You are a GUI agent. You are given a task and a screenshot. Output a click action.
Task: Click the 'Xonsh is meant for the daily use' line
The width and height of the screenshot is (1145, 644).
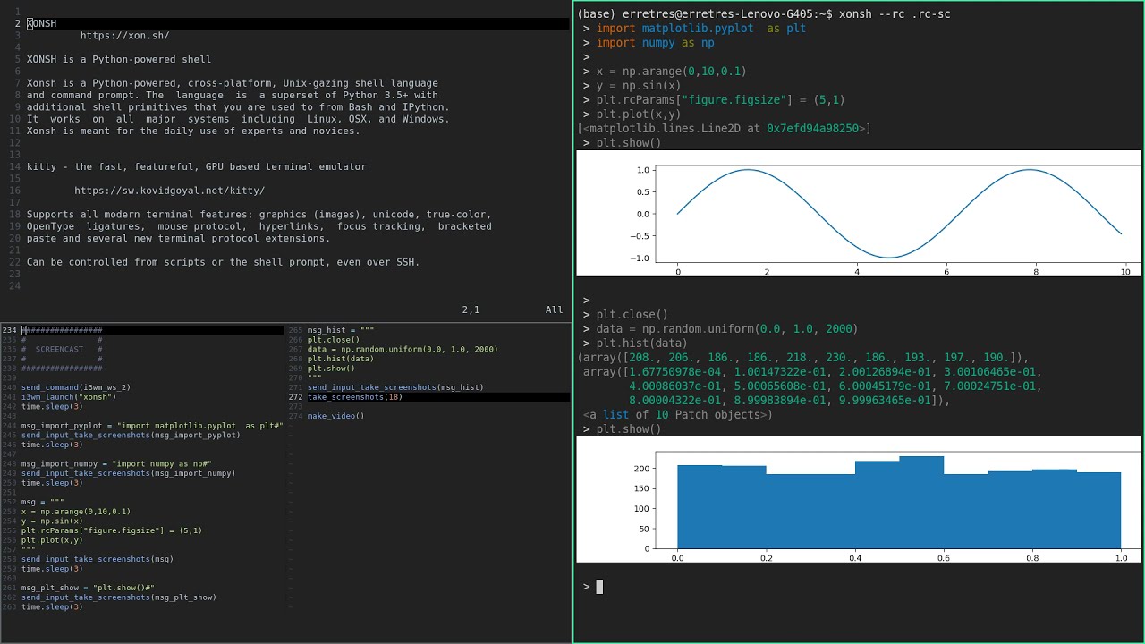(x=193, y=131)
